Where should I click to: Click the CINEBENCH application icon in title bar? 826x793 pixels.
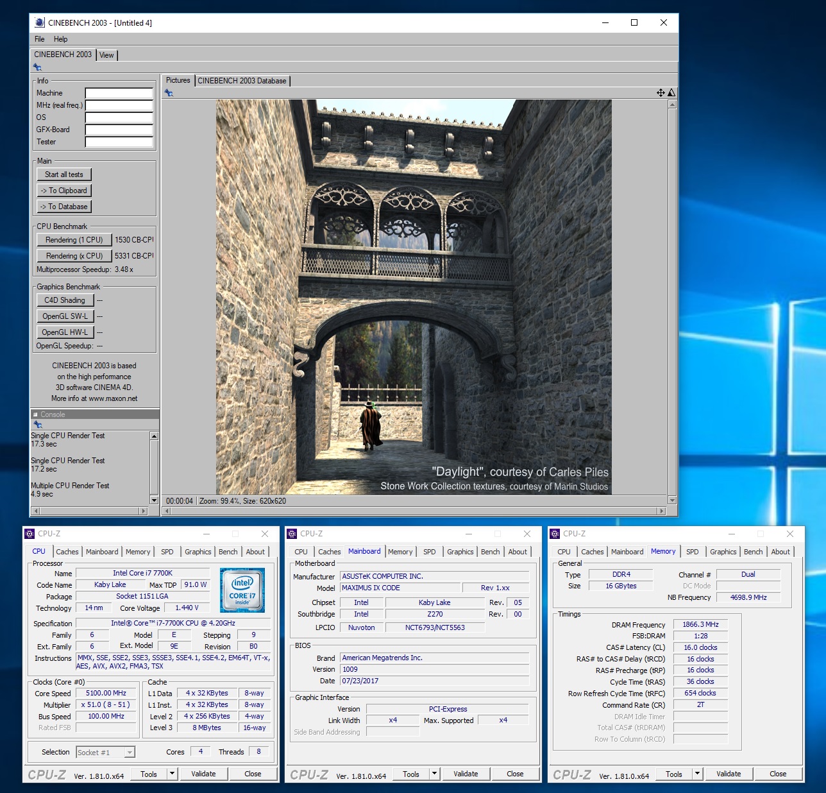coord(40,22)
